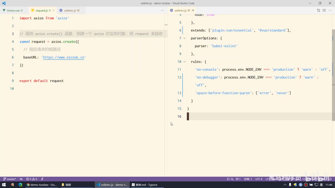The width and height of the screenshot is (335, 188).
Task: Click the master branch indicator
Action: (x=10, y=179)
